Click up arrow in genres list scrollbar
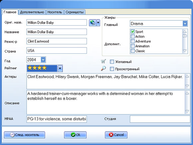Viewport: 193px width, 145px height. [185, 32]
